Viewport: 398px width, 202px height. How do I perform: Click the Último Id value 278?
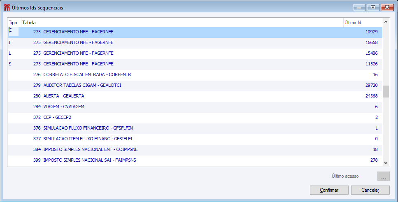coord(374,160)
